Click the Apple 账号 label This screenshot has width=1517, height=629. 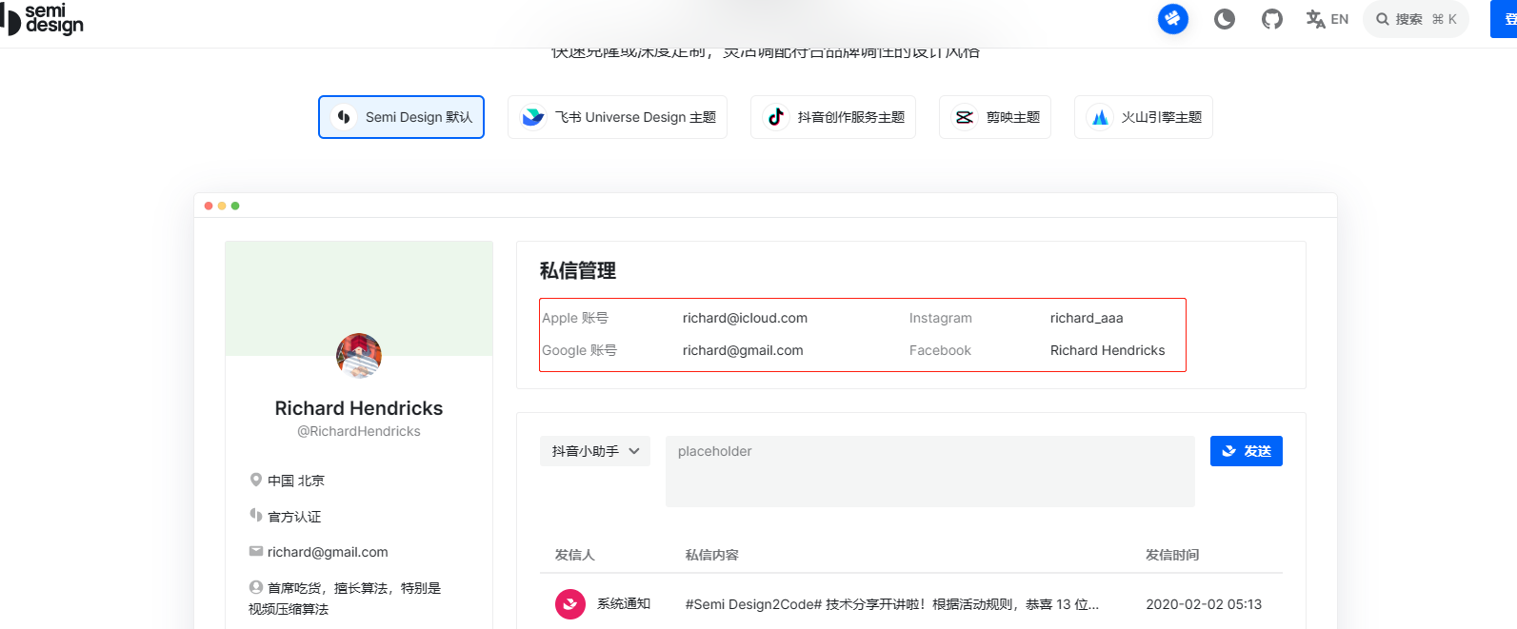[575, 318]
